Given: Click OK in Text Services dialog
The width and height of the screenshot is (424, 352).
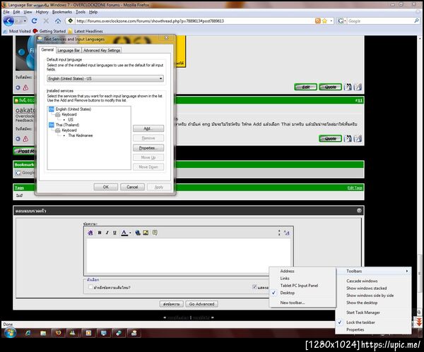Looking at the screenshot, I should coord(106,187).
